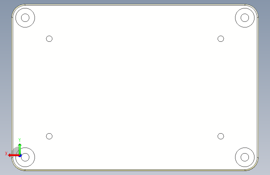Viewport: 270px width, 175px height.
Task: Select the inner hole at the bottom-left corner
Action: pyautogui.click(x=25, y=157)
